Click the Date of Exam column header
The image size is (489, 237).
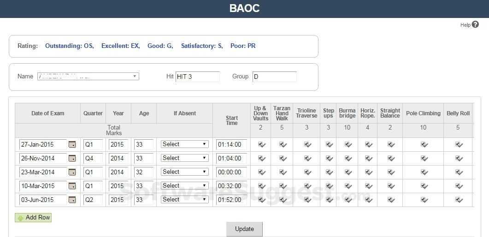pos(48,113)
